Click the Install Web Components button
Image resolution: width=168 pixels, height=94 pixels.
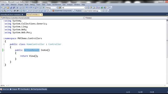pos(62,11)
